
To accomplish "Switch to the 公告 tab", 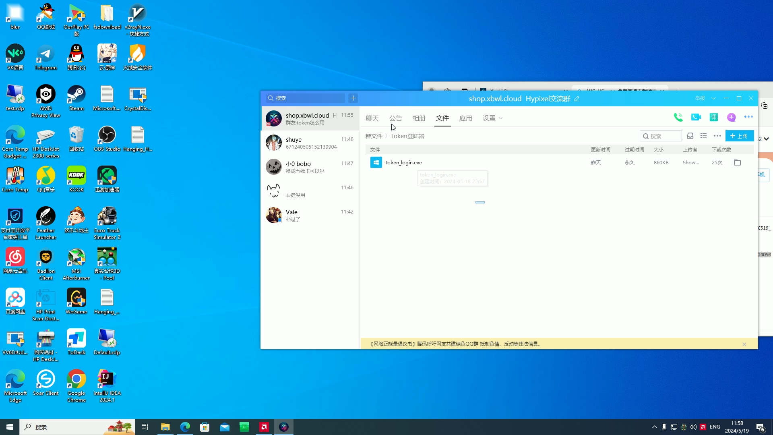I will 396,118.
